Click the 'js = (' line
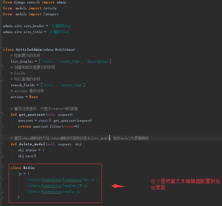Image resolution: width=222 pixels, height=206 pixels. click(24, 174)
